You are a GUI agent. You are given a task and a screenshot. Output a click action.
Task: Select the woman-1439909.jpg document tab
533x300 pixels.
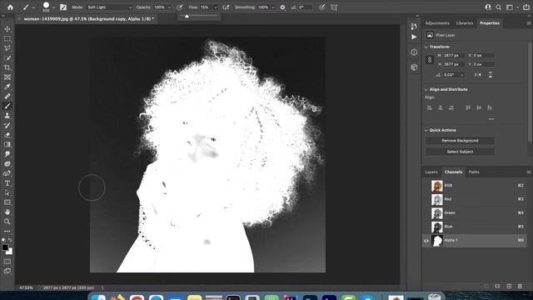[89, 19]
